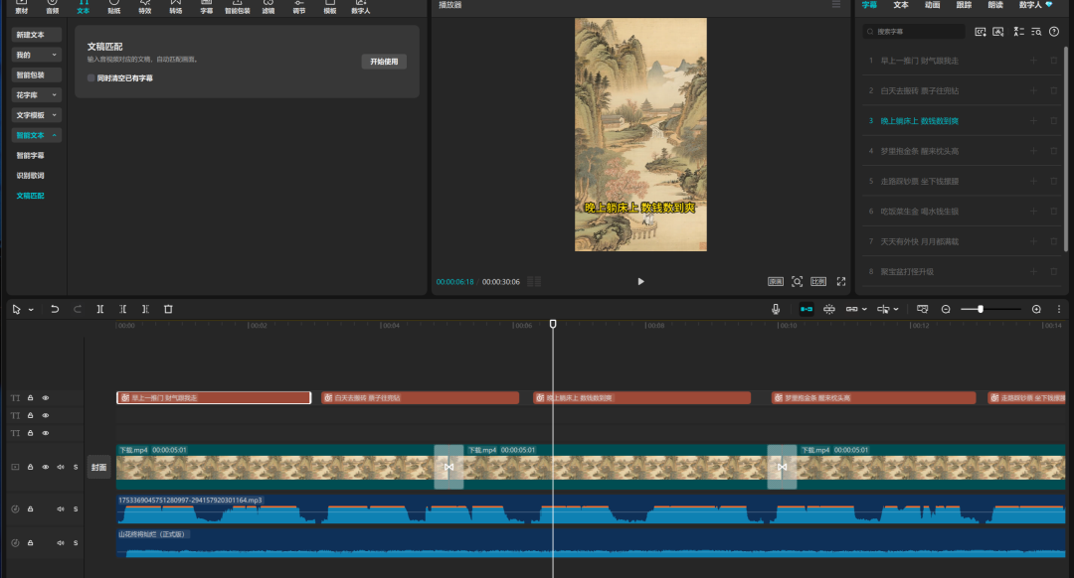This screenshot has width=1074, height=578.
Task: Click the trash icon on subtitle row 6
Action: [1054, 211]
